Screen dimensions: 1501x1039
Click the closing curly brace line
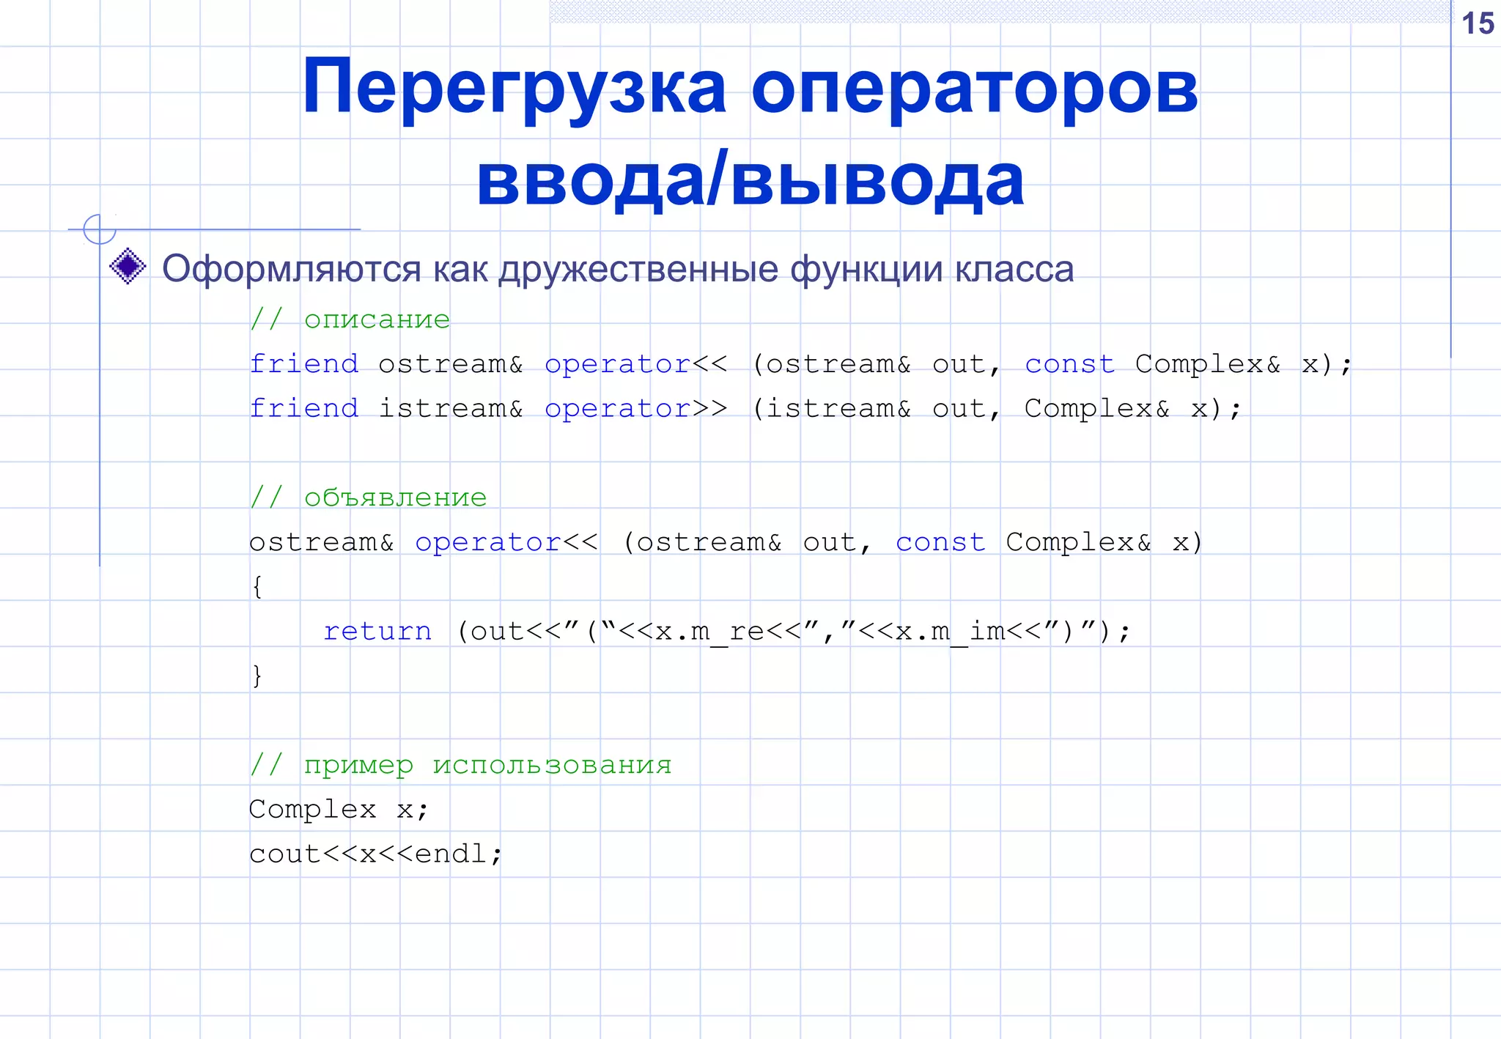point(257,676)
